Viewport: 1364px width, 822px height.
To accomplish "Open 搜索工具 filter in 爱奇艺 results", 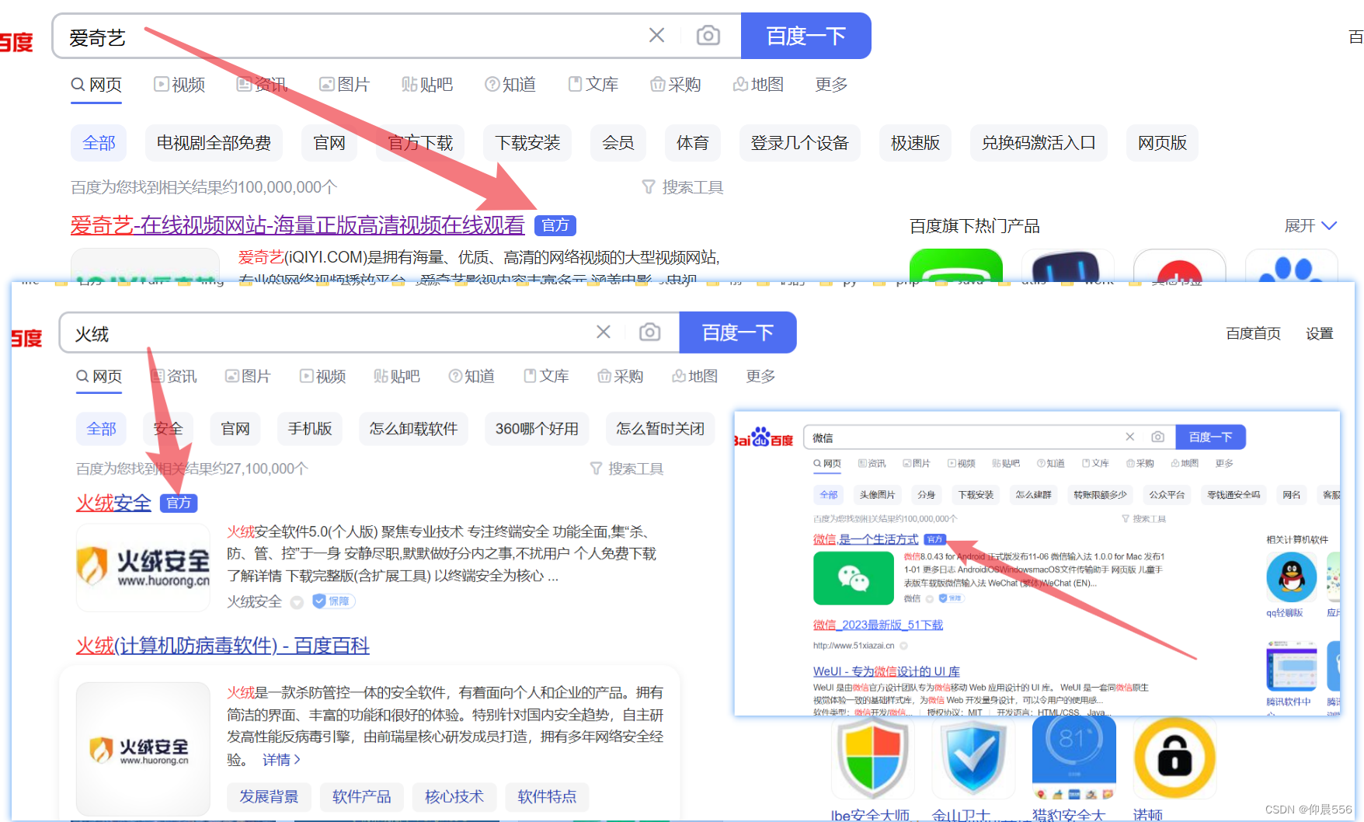I will [682, 187].
